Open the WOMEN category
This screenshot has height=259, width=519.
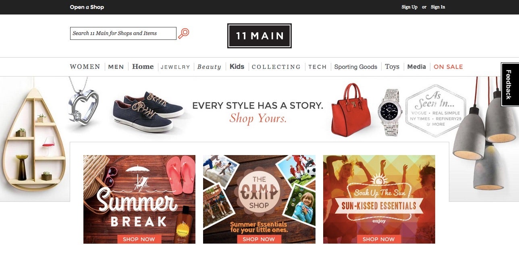85,67
